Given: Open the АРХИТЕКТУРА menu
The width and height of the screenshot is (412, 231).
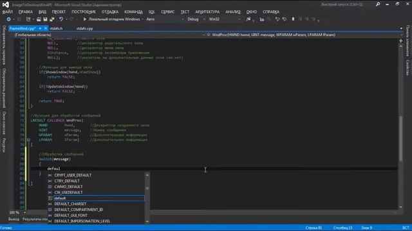Looking at the screenshot, I should tap(207, 12).
